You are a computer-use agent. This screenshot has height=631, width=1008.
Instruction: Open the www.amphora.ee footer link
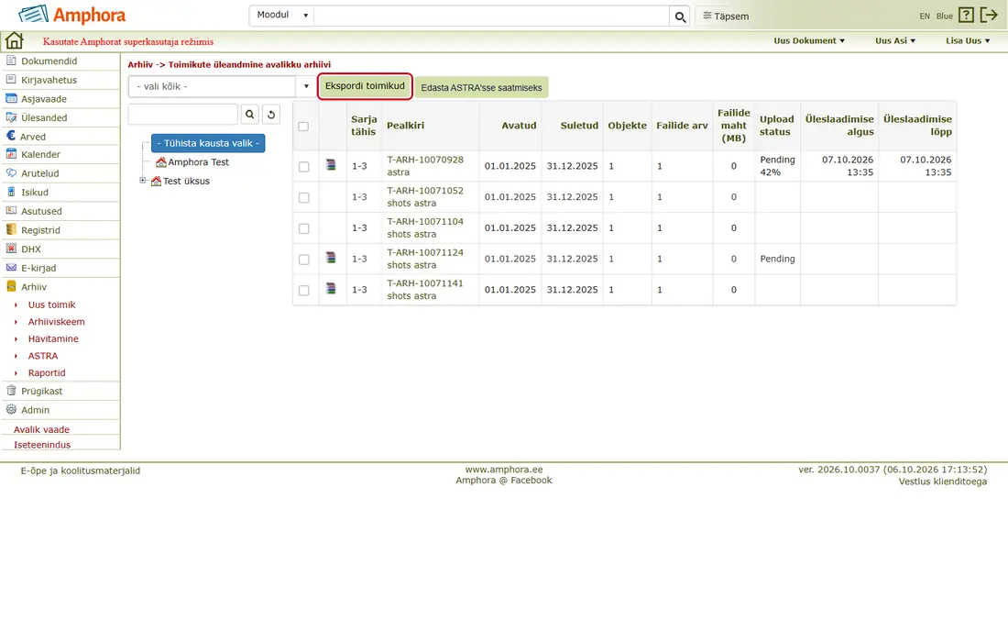tap(504, 470)
